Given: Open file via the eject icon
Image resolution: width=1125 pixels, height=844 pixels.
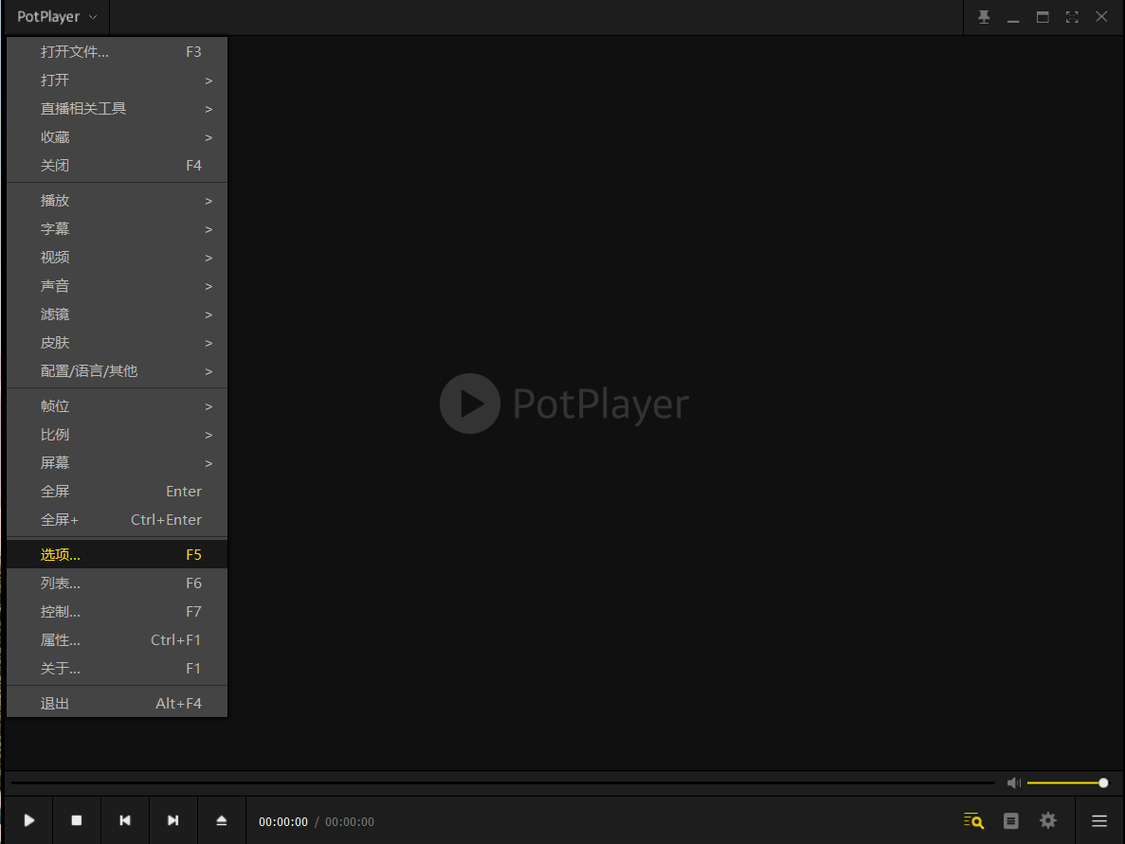Looking at the screenshot, I should pos(222,820).
